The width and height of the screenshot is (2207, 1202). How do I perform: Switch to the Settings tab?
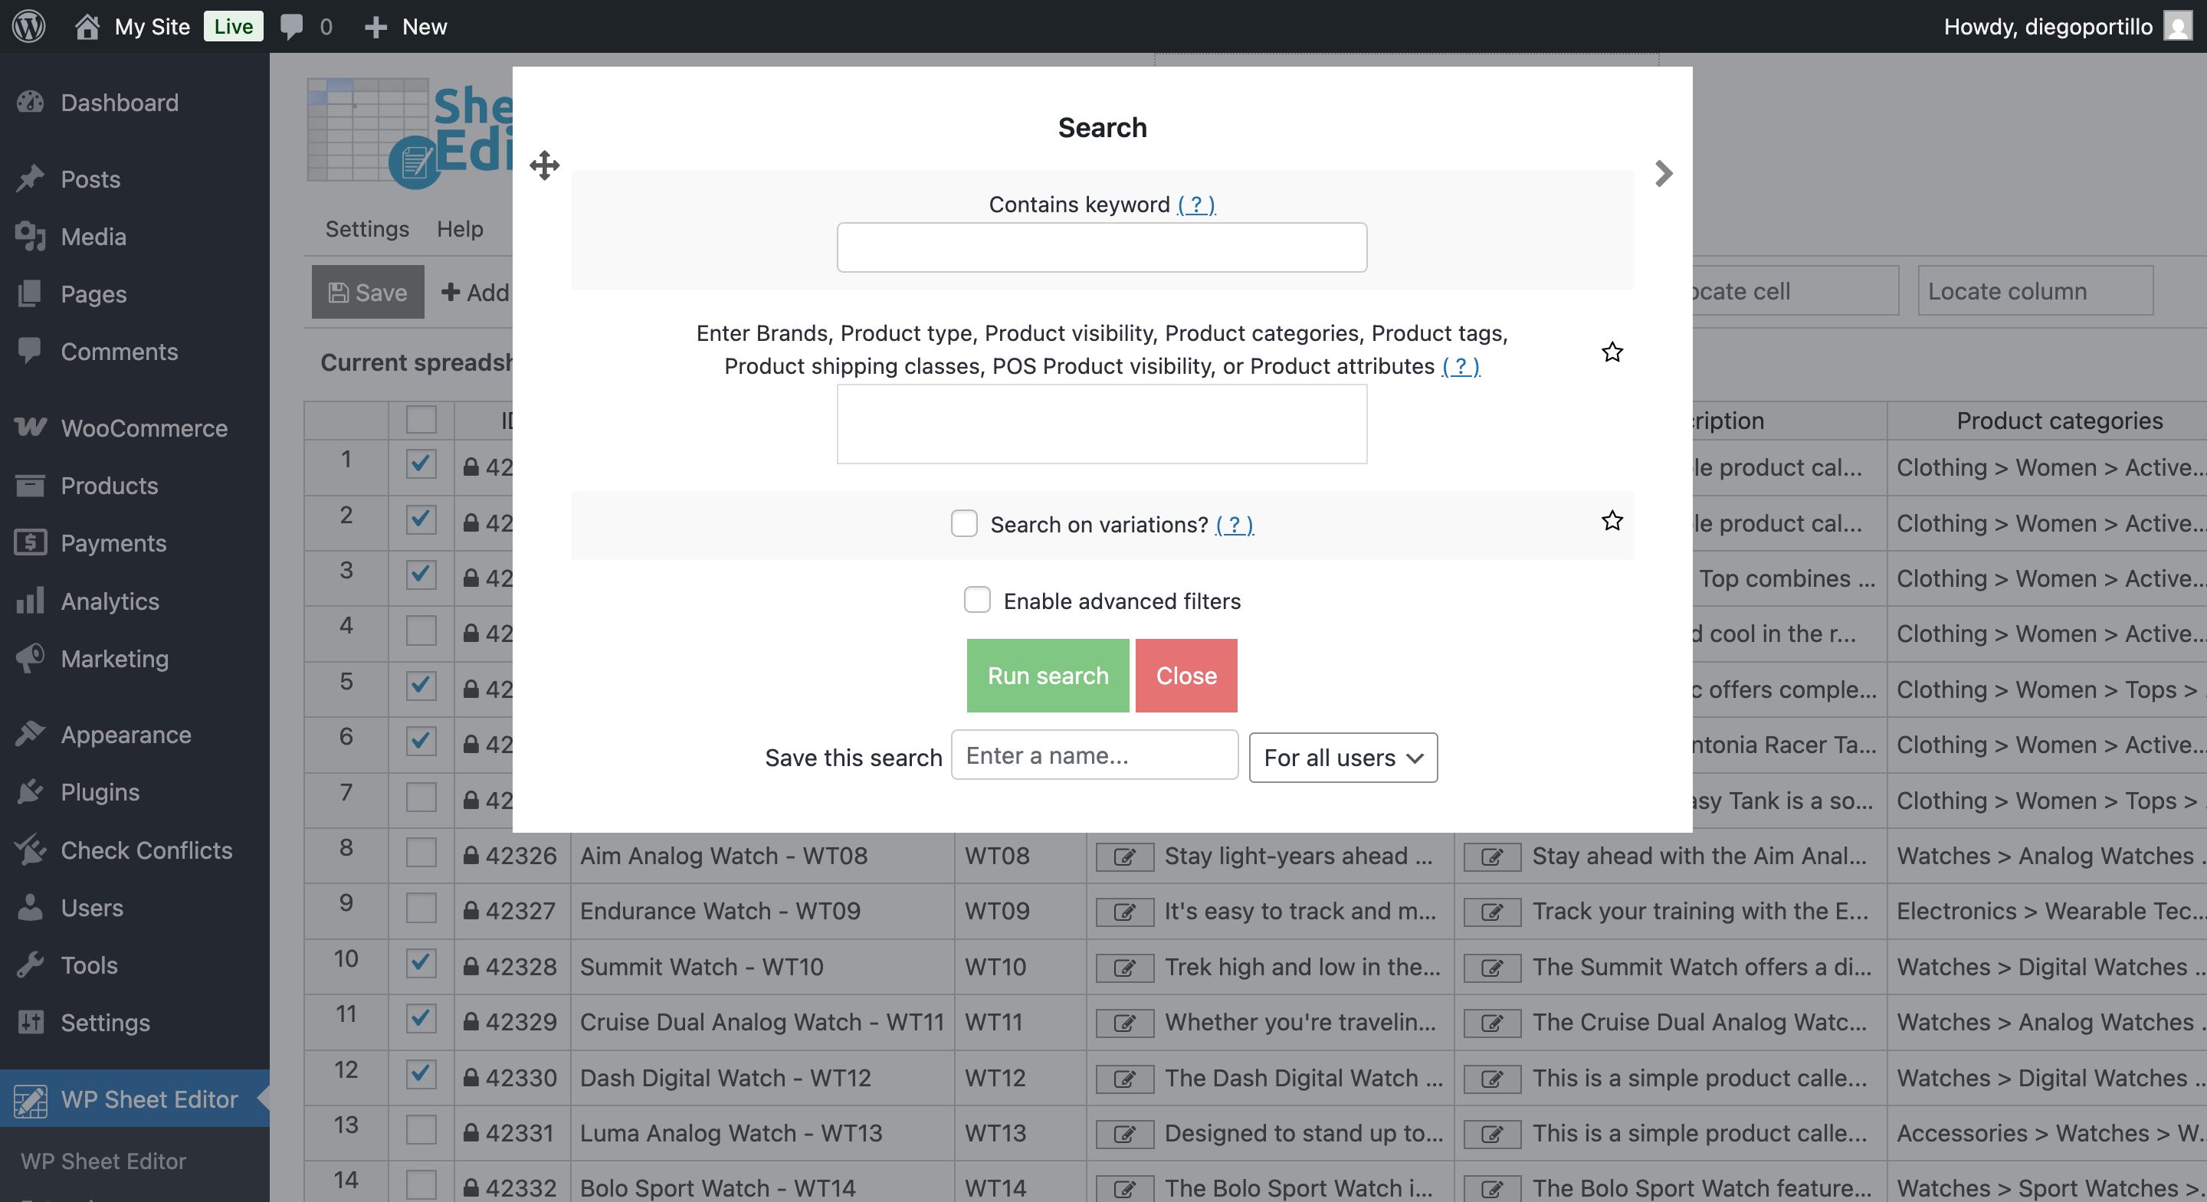(367, 229)
